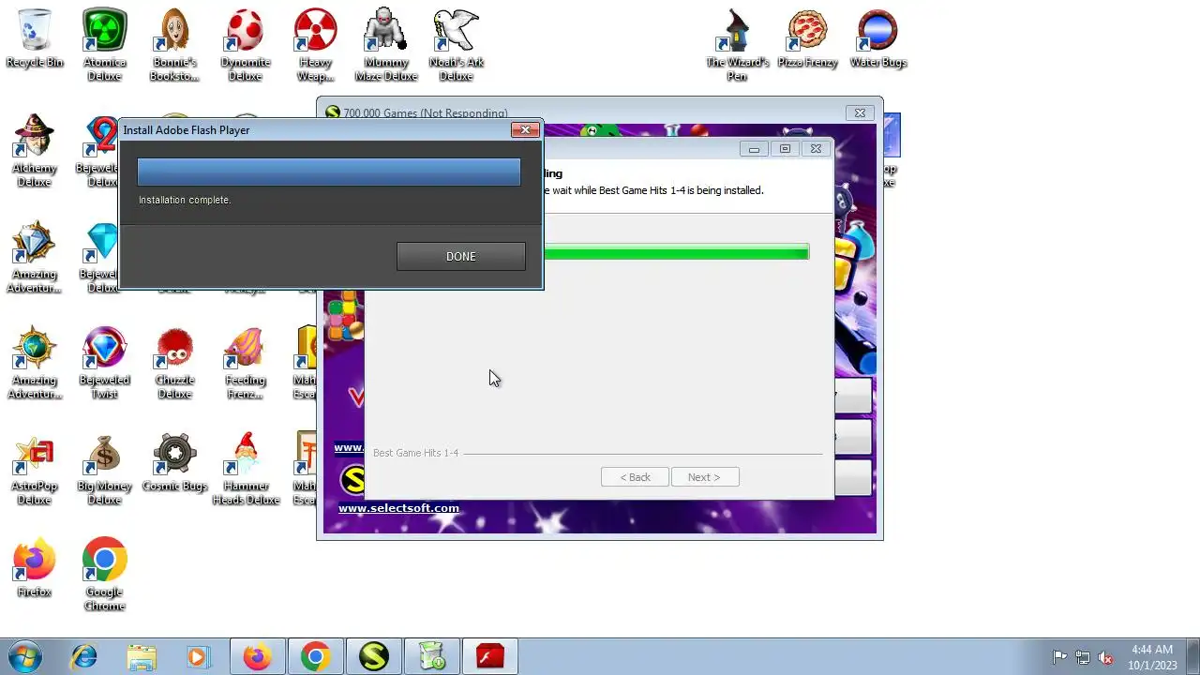Restore the Best Game Hits installer window
The image size is (1200, 675).
pos(785,149)
